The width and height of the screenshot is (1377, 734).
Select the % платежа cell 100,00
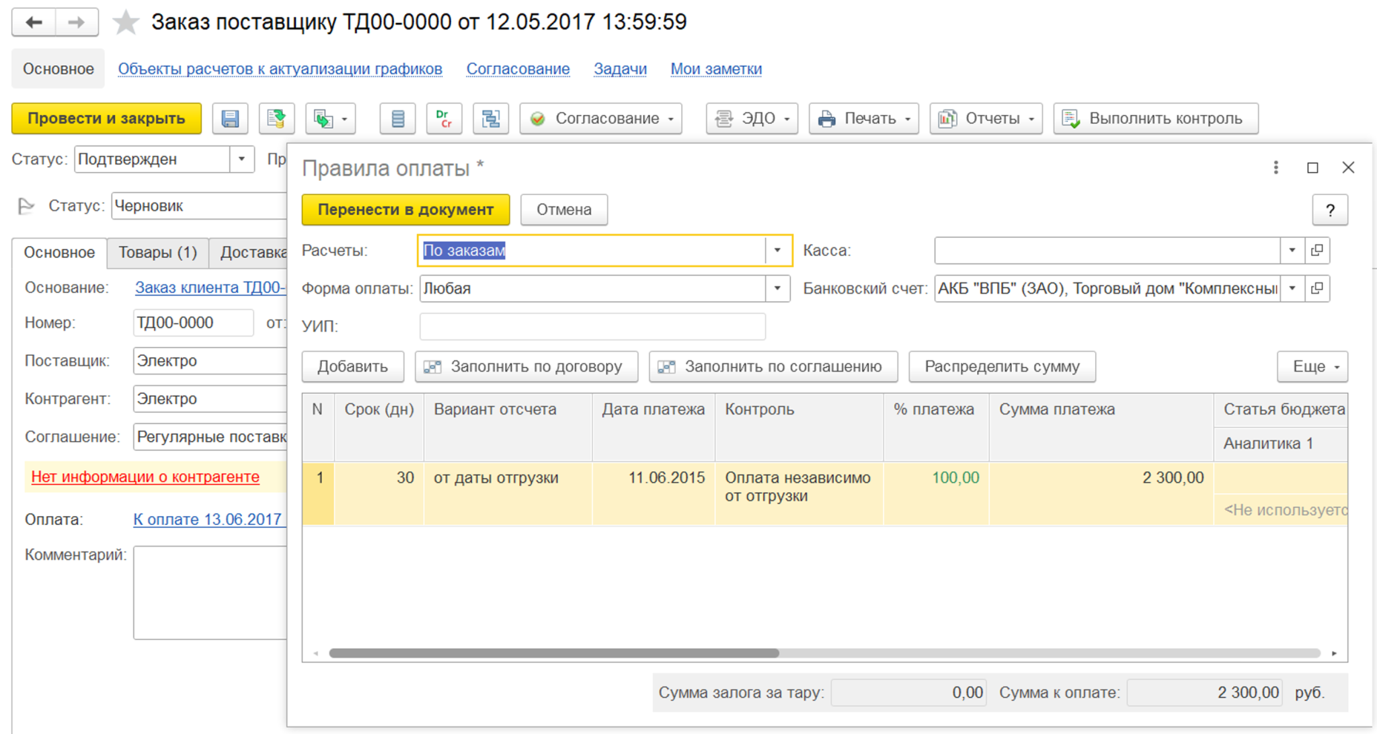tap(937, 493)
